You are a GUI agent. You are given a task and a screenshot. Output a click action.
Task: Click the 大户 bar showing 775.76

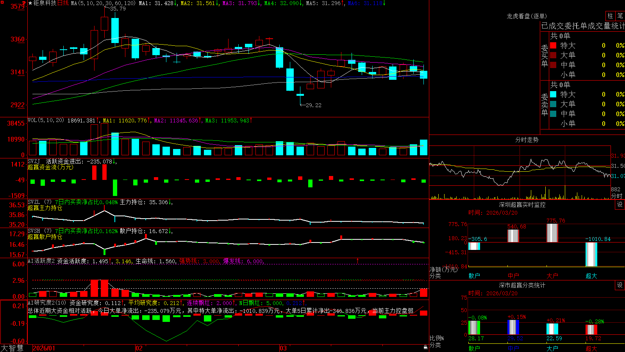tap(552, 233)
